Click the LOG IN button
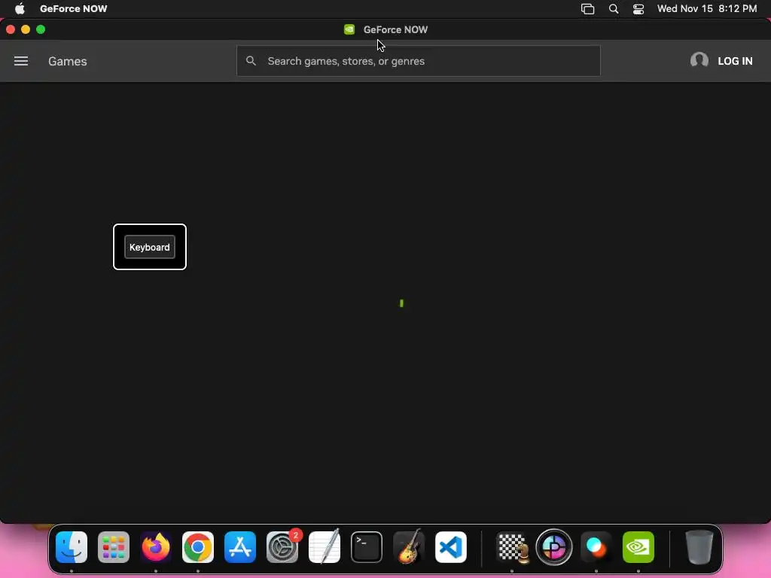The height and width of the screenshot is (578, 771). 735,61
